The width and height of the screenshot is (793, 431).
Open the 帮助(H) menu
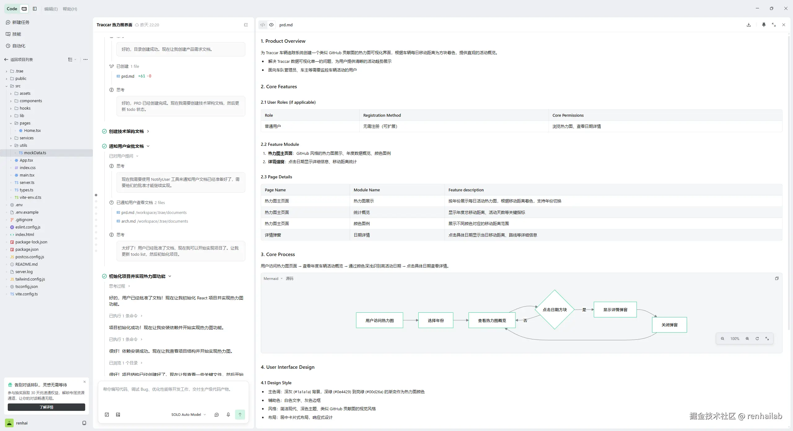pos(70,9)
